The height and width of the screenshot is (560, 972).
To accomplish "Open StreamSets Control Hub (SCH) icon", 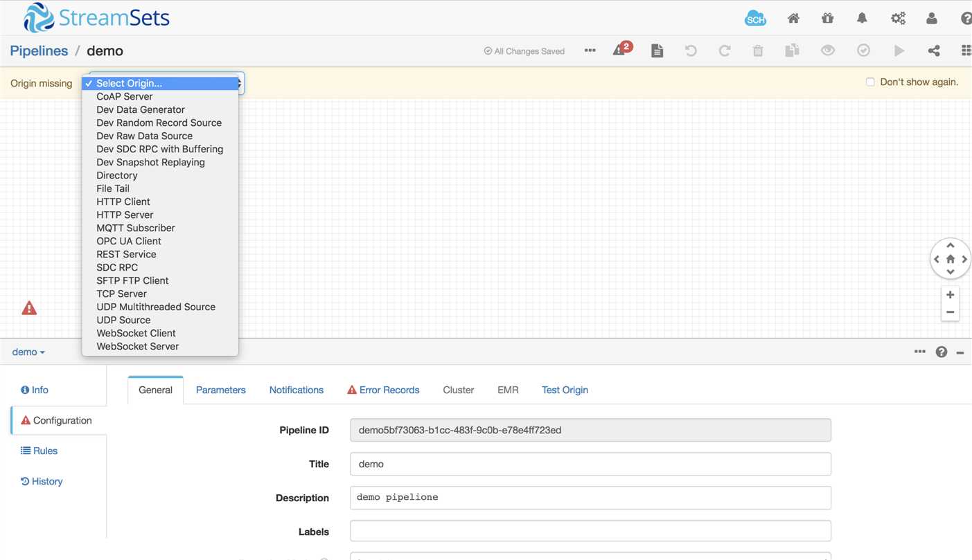I will pyautogui.click(x=755, y=19).
